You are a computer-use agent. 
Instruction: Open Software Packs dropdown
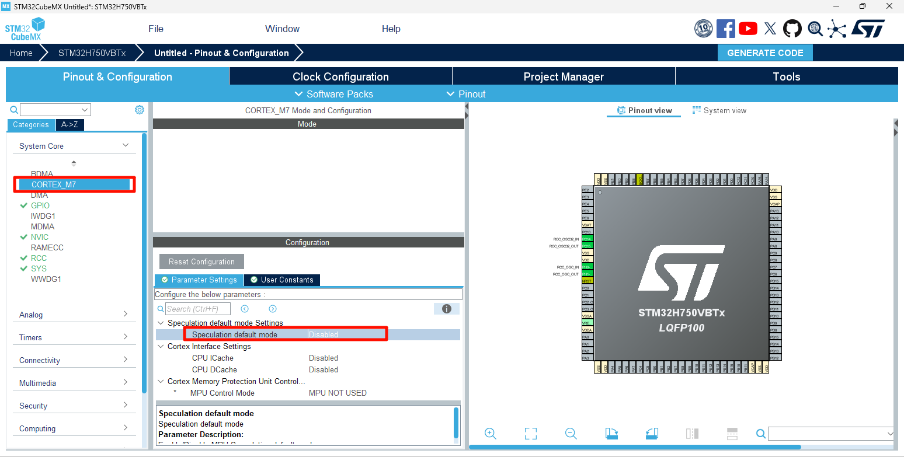pyautogui.click(x=334, y=94)
